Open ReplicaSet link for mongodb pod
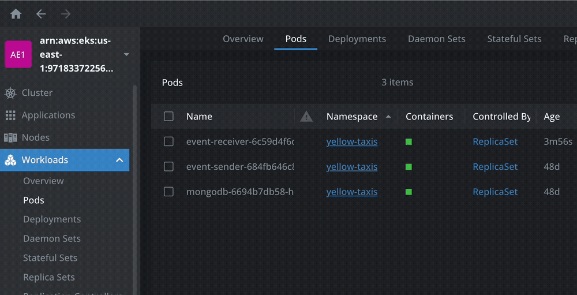This screenshot has height=295, width=577. tap(495, 192)
